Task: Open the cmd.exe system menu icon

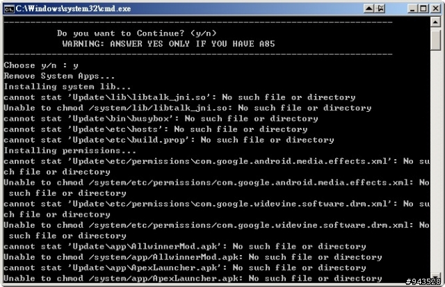Action: pos(9,9)
